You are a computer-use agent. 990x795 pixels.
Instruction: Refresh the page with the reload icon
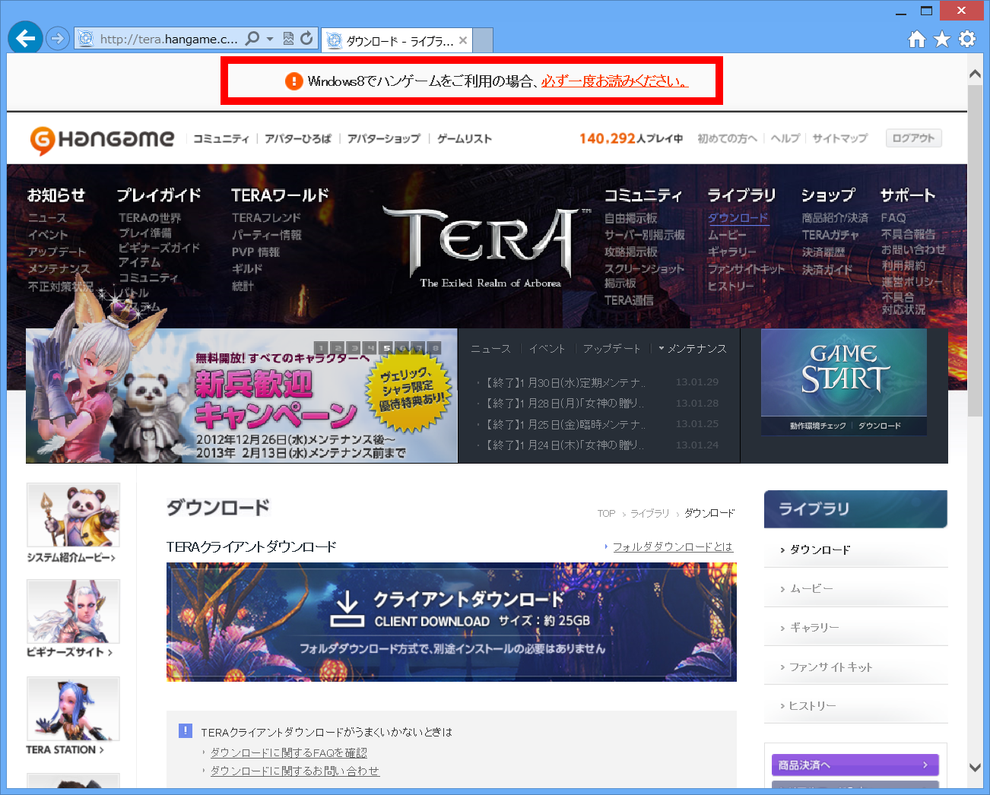click(306, 38)
